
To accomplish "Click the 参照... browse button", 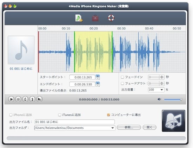I will click(x=129, y=127).
